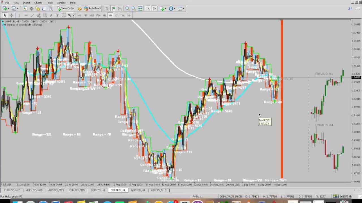Select the white 'Range = 5346' label
The height and width of the screenshot is (203, 362).
41,97
